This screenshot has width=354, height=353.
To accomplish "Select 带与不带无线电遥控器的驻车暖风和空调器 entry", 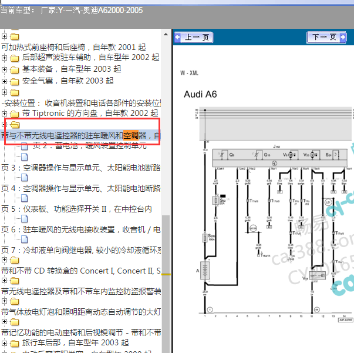I will (80, 135).
